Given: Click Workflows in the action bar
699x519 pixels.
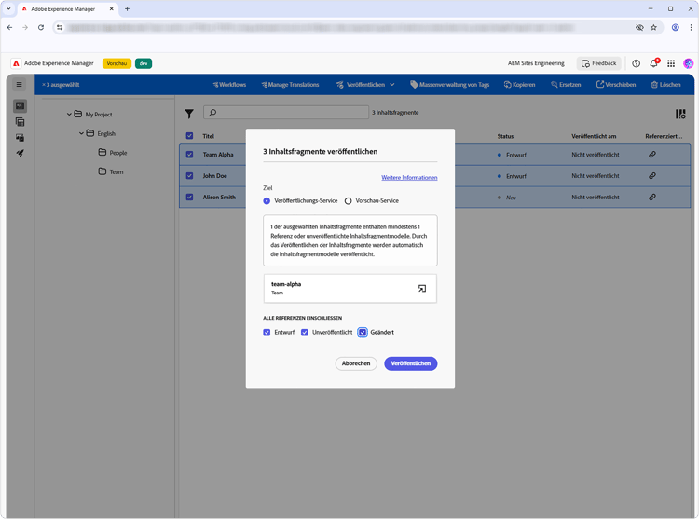Looking at the screenshot, I should point(229,85).
